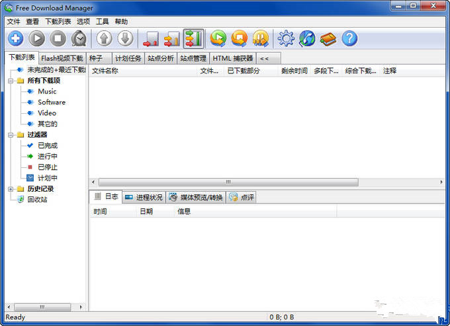Click the 0 B; 0 B status bar text
The width and height of the screenshot is (450, 326).
tap(281, 317)
